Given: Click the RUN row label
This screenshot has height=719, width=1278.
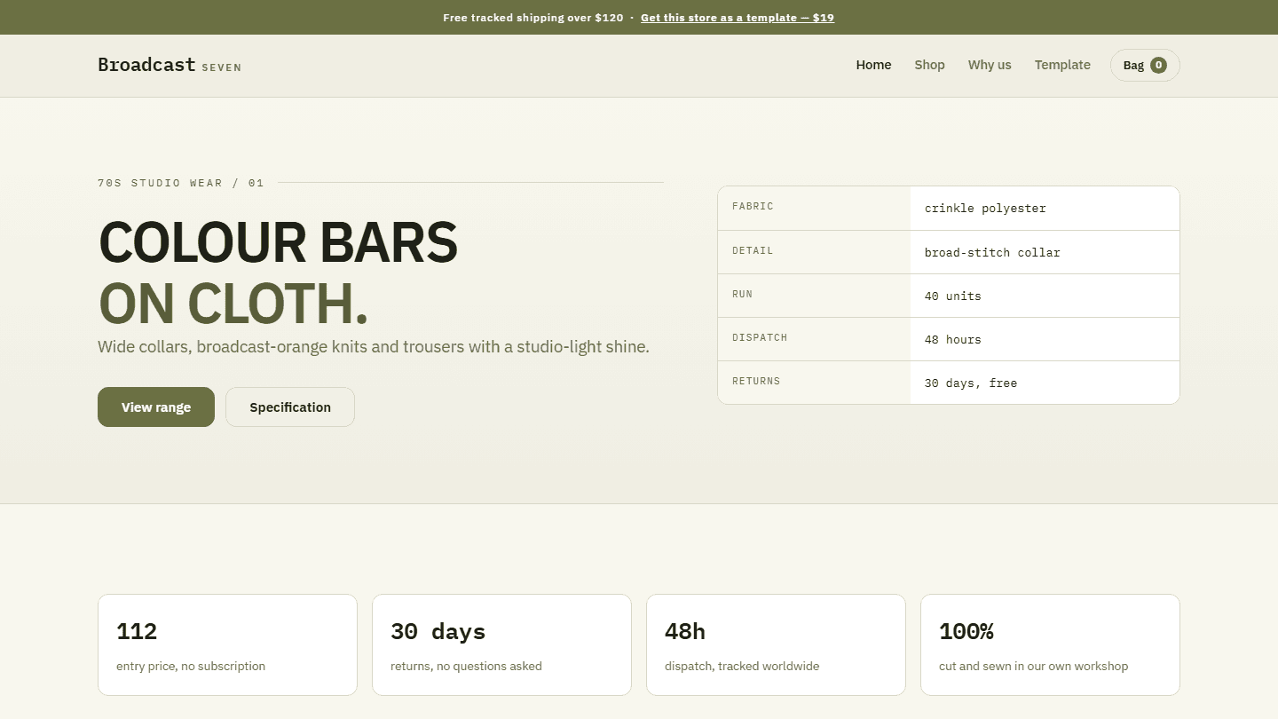Looking at the screenshot, I should (x=742, y=295).
